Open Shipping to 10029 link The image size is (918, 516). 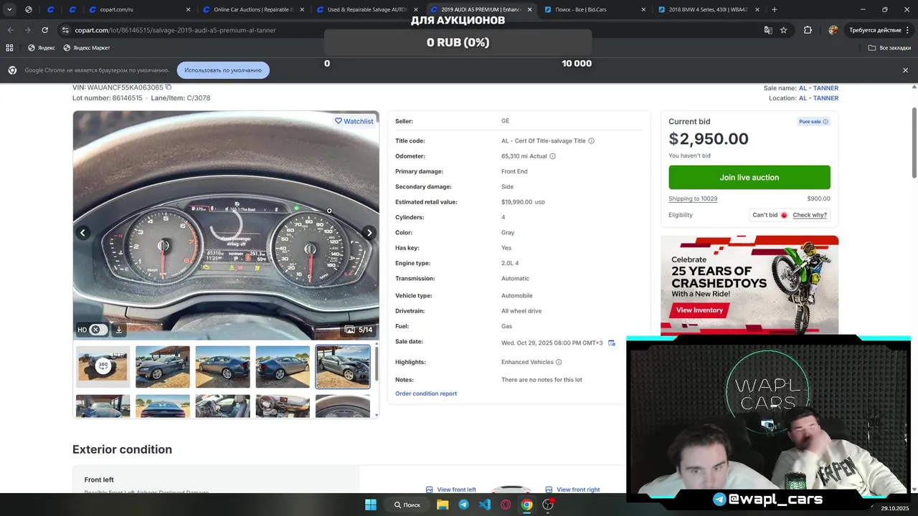[693, 199]
